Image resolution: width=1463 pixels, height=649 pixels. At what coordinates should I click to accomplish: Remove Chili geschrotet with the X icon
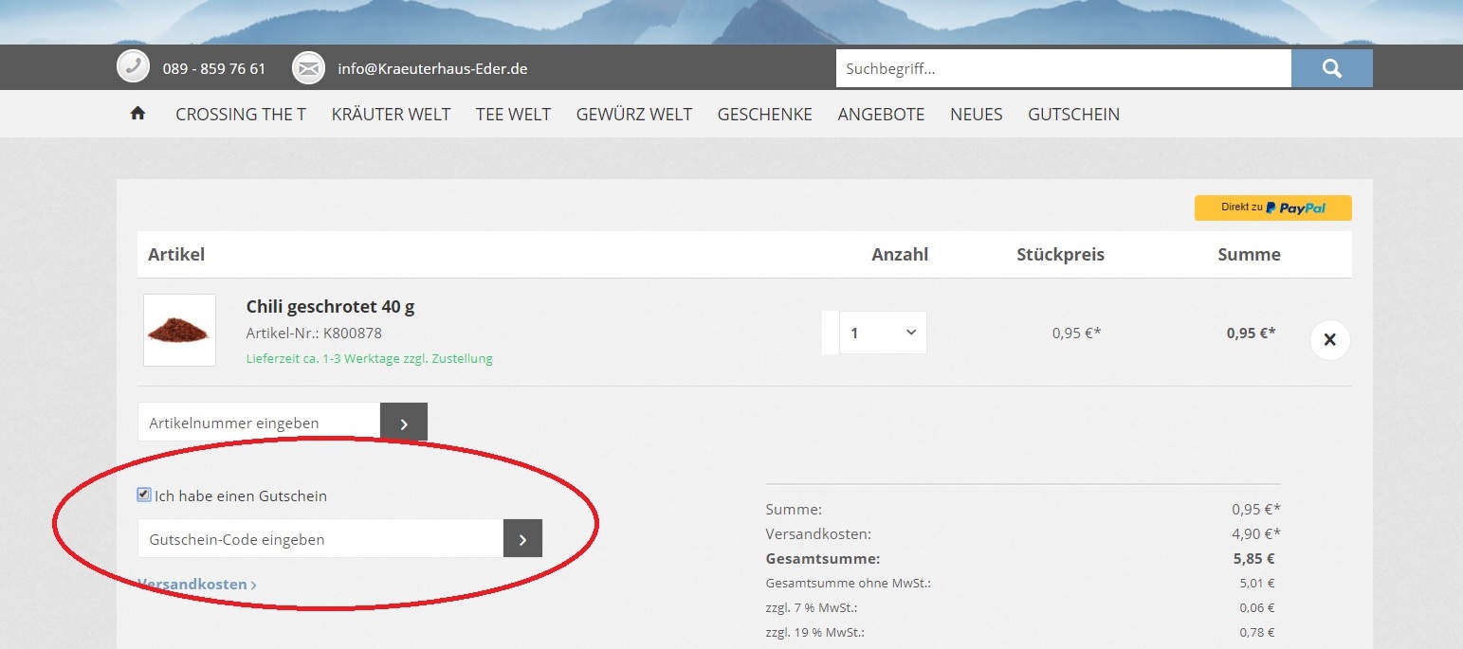(x=1329, y=340)
